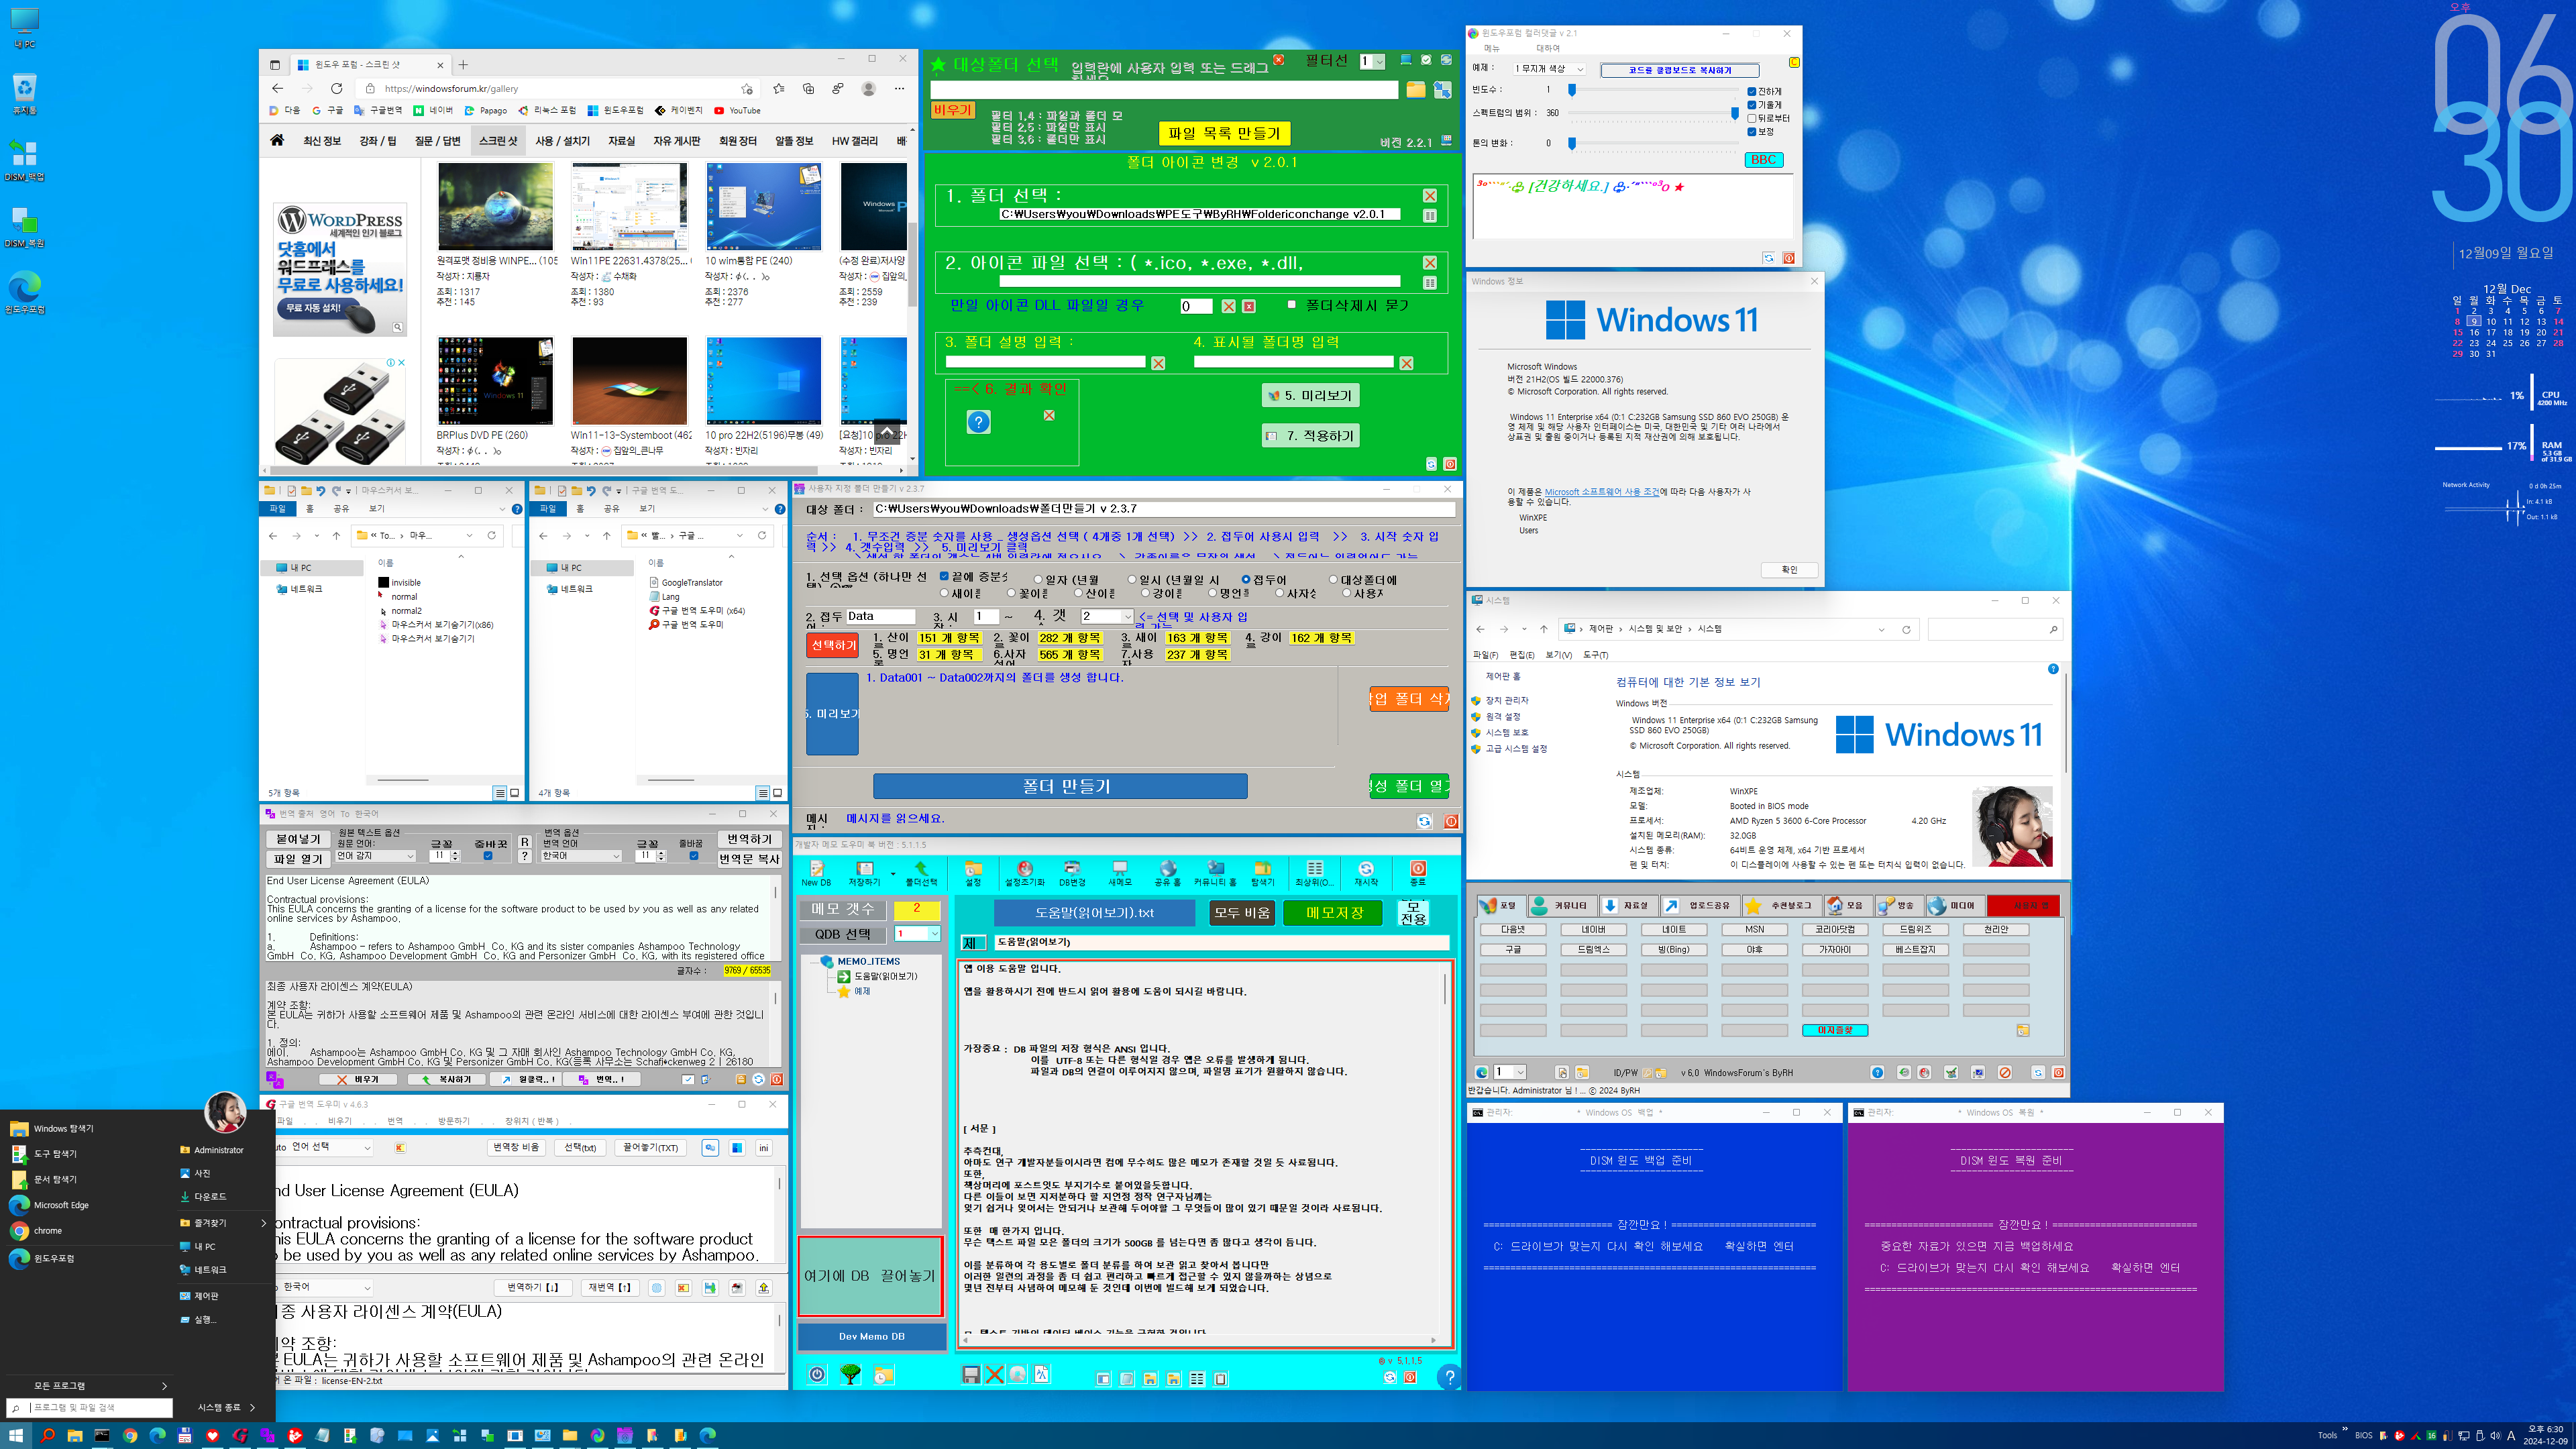The height and width of the screenshot is (1449, 2576).
Task: Click upload arrow icon in Google translate helper
Action: pyautogui.click(x=764, y=1288)
